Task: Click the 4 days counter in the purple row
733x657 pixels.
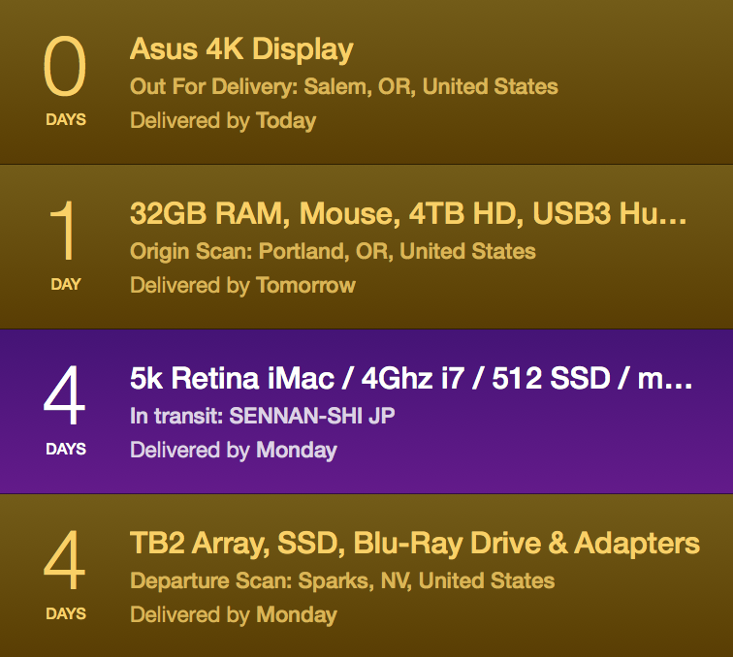Action: [65, 398]
